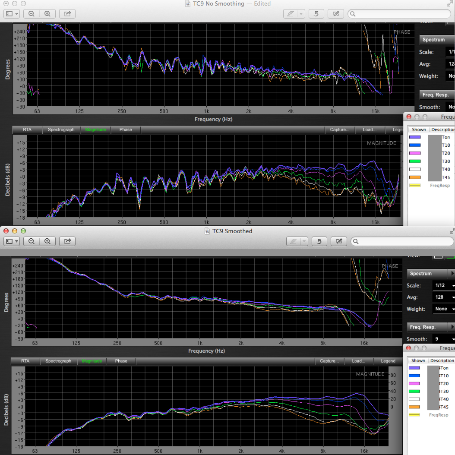Zoom out in TC9 No Smoothing window
Screen dimensions: 455x455
[32, 14]
